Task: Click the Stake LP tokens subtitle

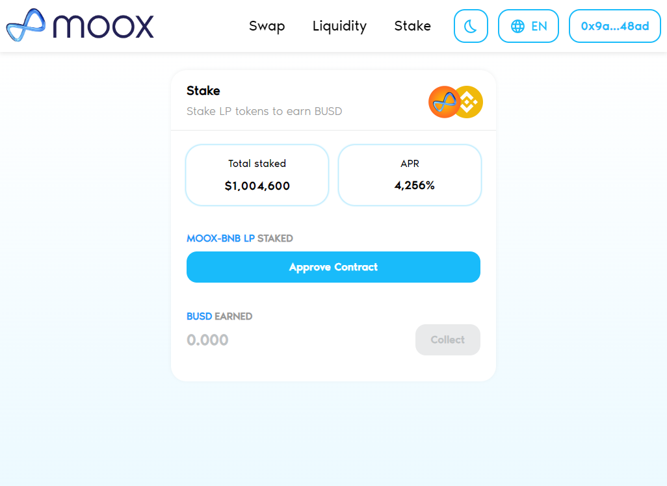Action: pos(264,111)
